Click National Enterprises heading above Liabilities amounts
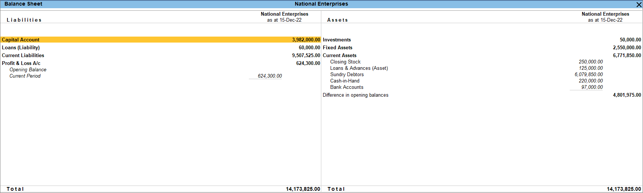Image resolution: width=643 pixels, height=193 pixels. coord(284,14)
